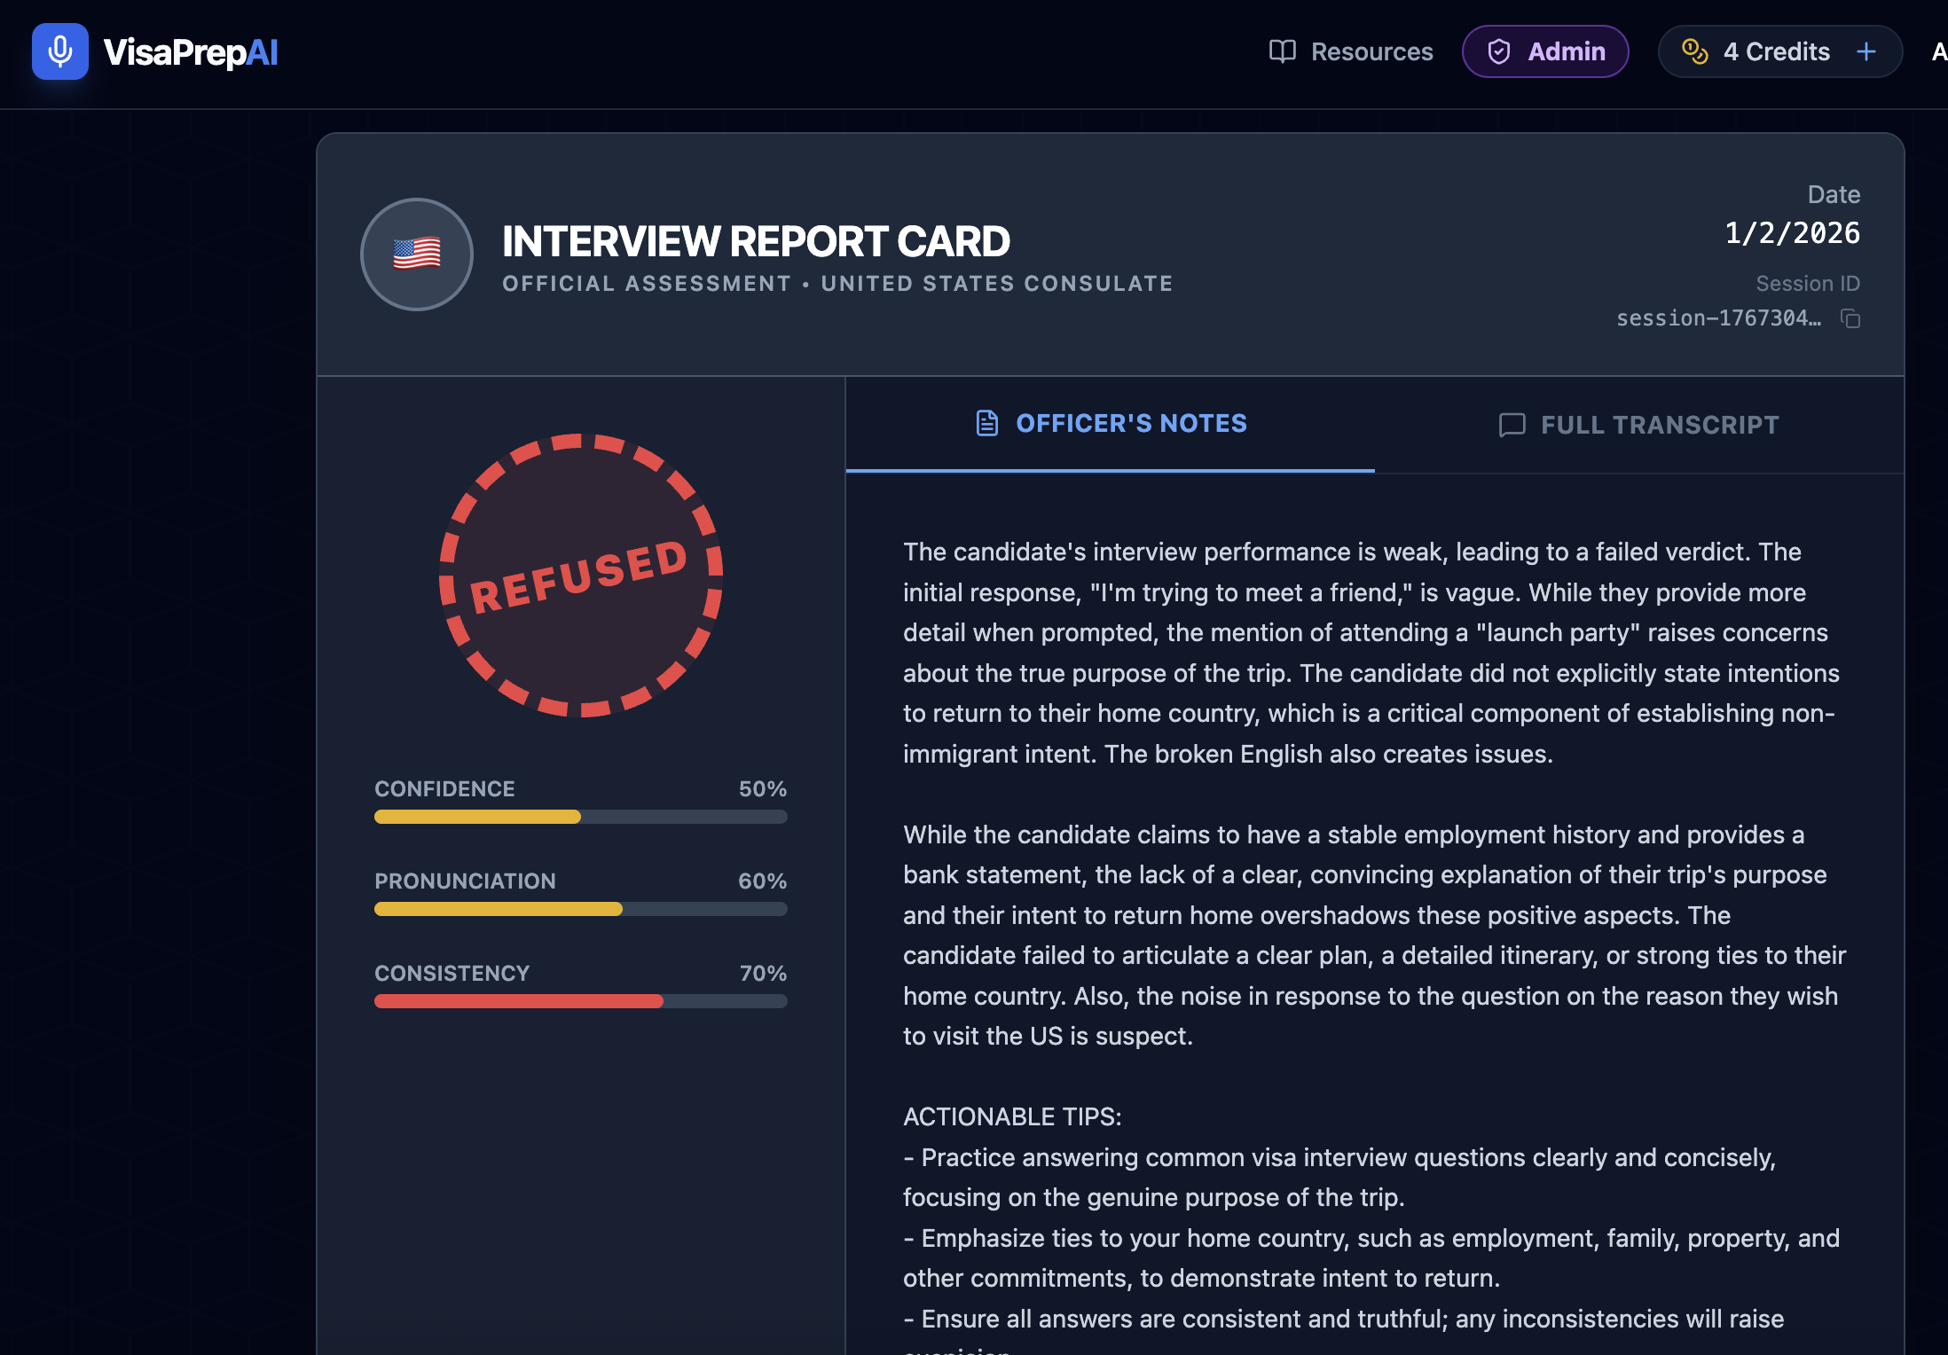Click the Confidence progress bar
The image size is (1948, 1355).
580,817
